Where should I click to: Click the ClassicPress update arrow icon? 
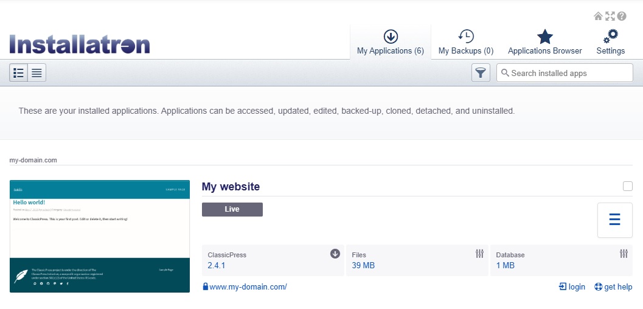click(335, 254)
